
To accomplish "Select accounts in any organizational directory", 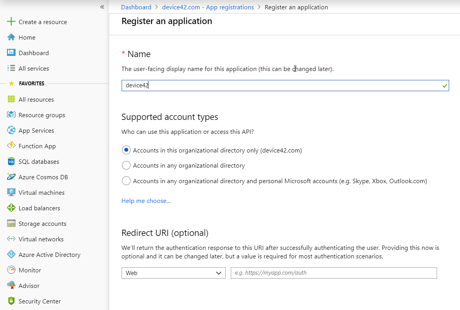I will (126, 165).
